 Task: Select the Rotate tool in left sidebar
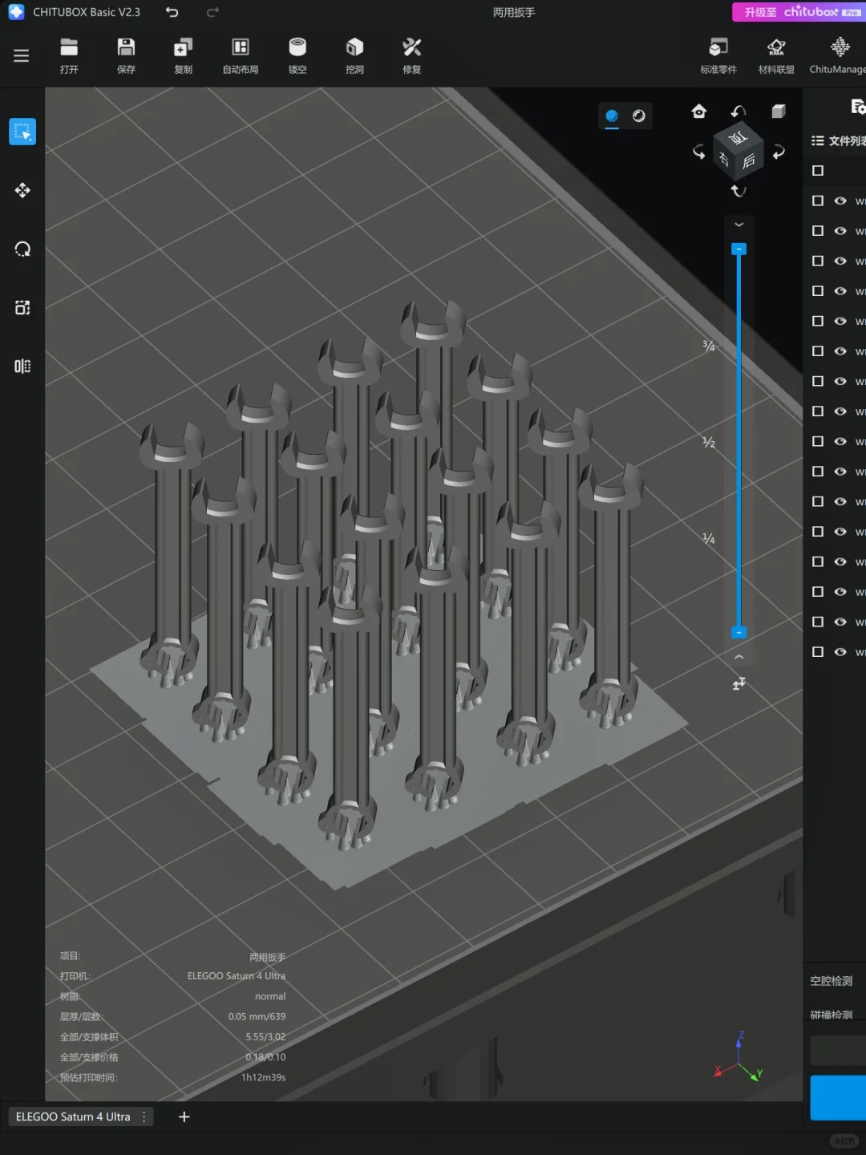(x=22, y=249)
